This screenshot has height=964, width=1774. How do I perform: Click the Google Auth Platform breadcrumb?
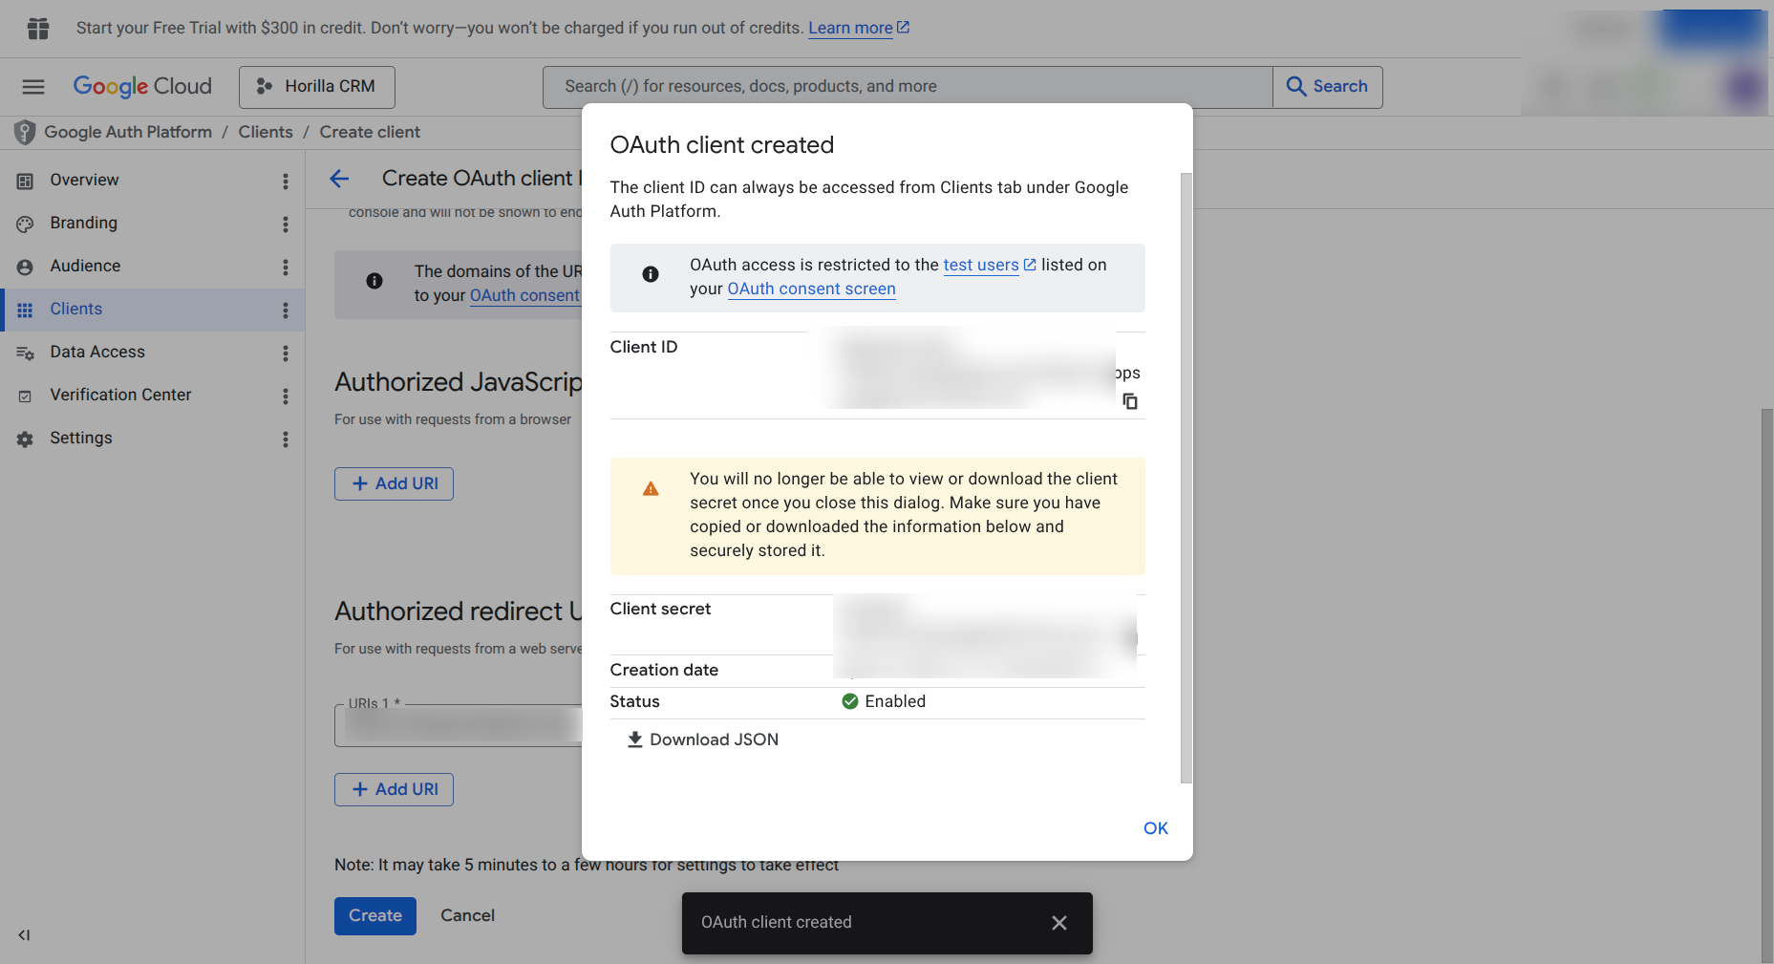tap(128, 132)
